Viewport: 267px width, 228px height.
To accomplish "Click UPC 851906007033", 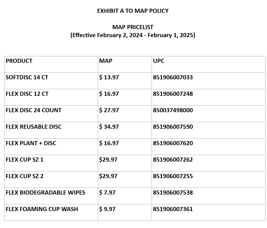I will [173, 77].
